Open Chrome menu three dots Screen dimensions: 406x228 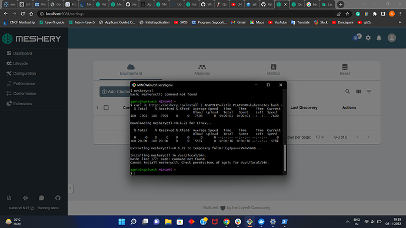400,14
